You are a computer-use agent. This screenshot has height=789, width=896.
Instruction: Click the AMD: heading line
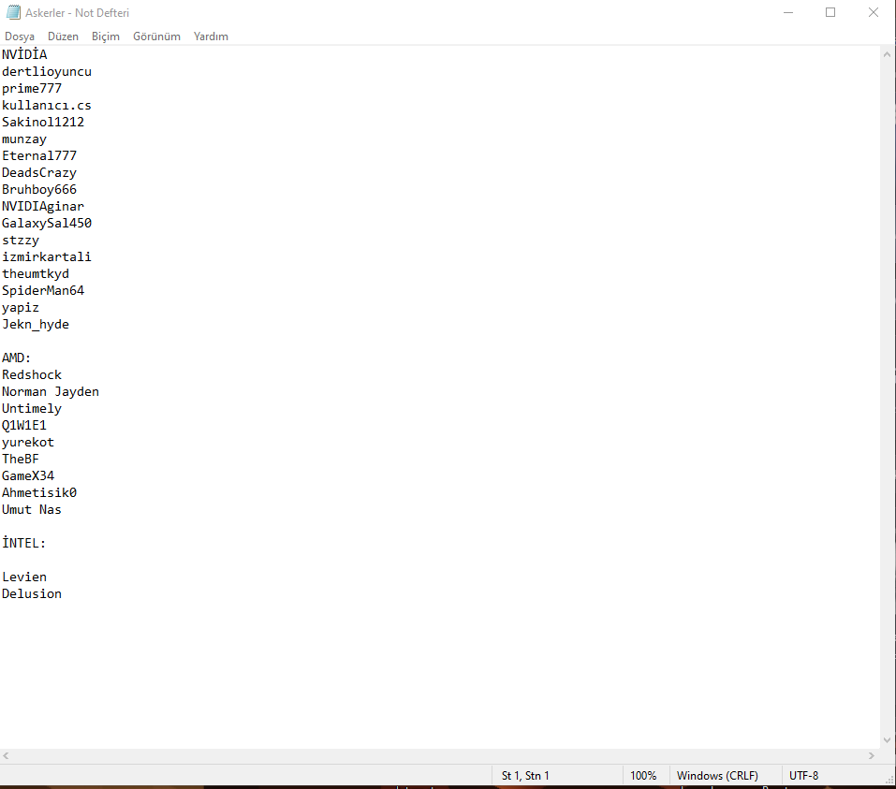[17, 358]
